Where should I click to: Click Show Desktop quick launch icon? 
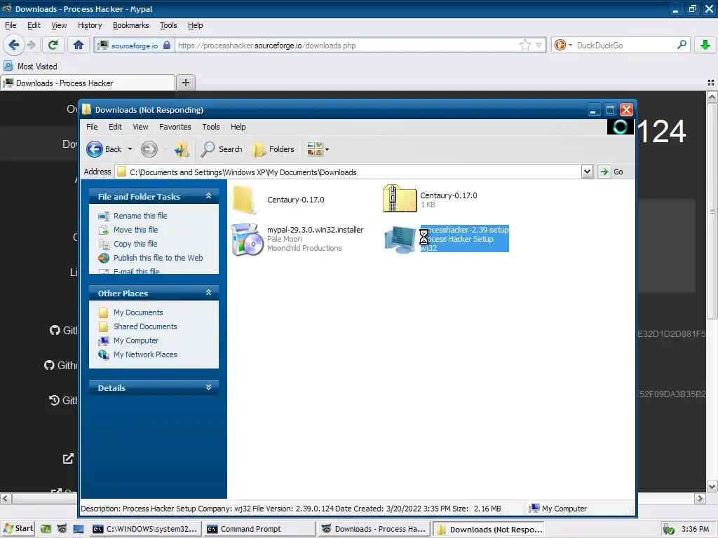click(x=79, y=529)
